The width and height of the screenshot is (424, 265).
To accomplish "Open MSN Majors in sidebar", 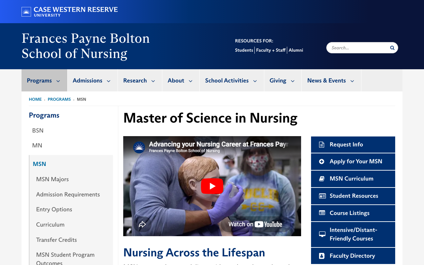I will [x=52, y=179].
